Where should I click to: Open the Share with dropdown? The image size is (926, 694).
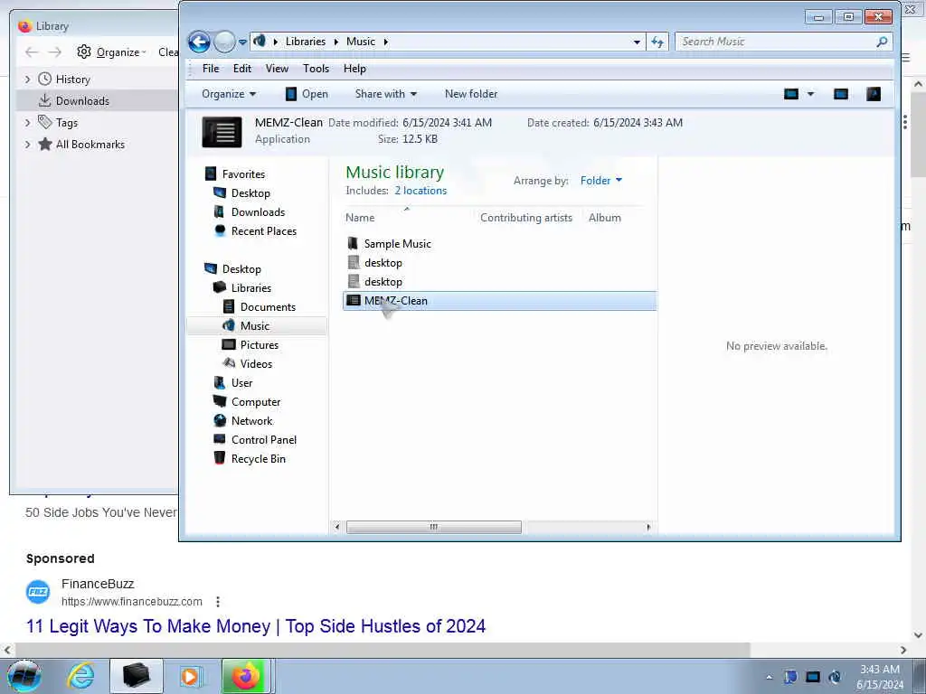point(385,94)
